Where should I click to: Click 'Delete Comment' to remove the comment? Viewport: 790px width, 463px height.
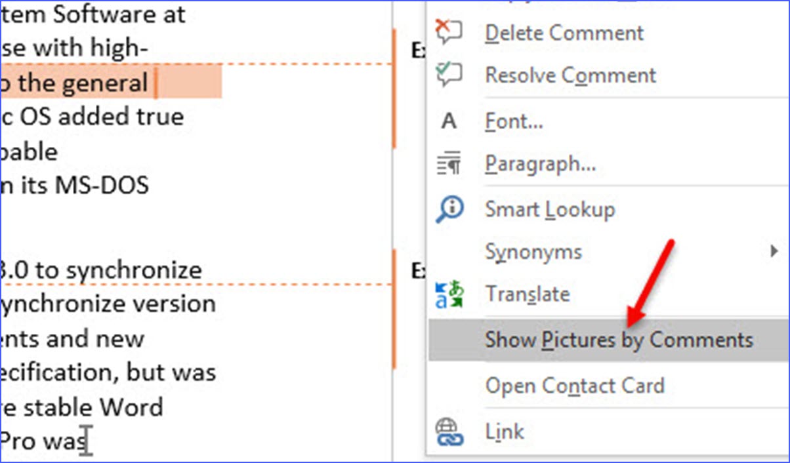[564, 32]
